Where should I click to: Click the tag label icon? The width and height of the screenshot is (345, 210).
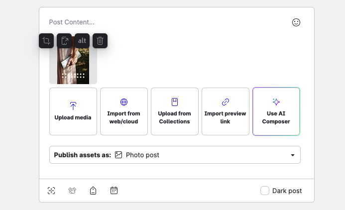(93, 191)
